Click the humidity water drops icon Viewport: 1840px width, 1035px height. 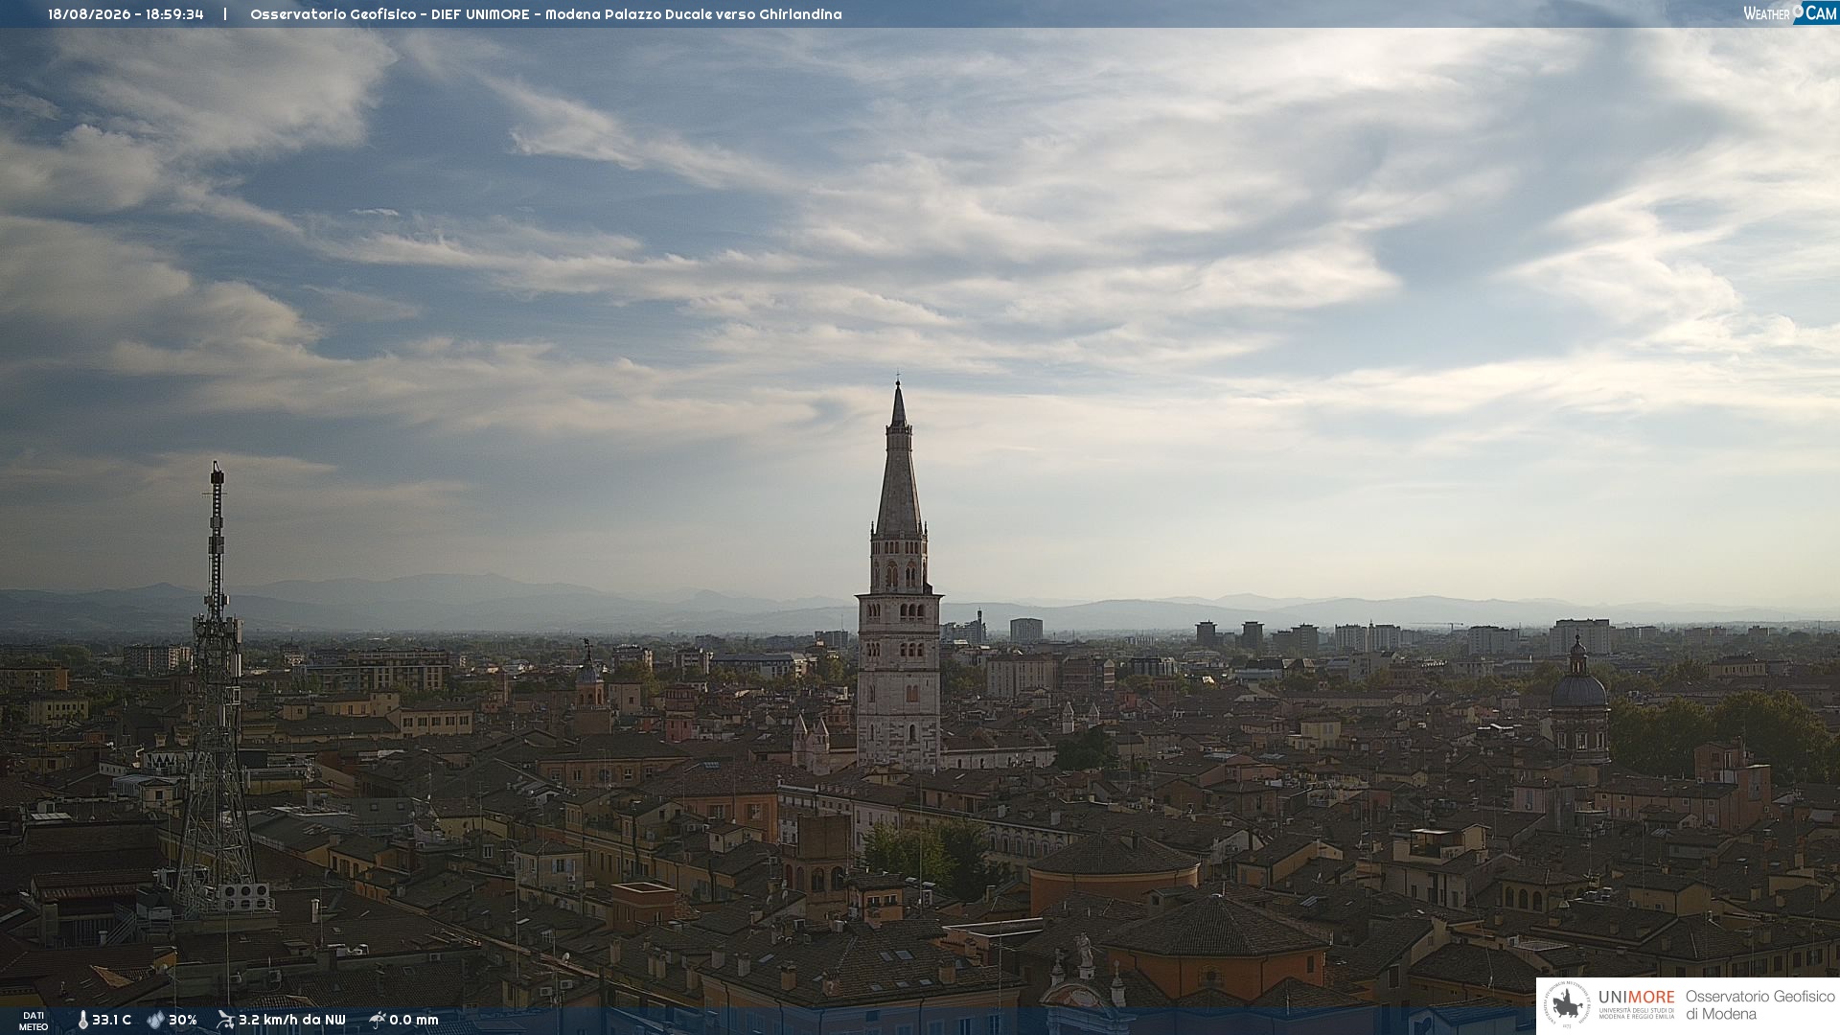pyautogui.click(x=155, y=1020)
